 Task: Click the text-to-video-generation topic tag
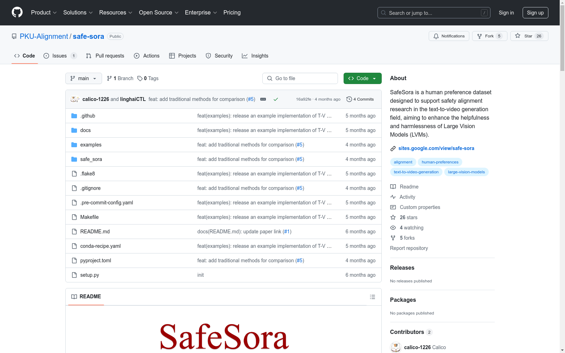point(416,172)
